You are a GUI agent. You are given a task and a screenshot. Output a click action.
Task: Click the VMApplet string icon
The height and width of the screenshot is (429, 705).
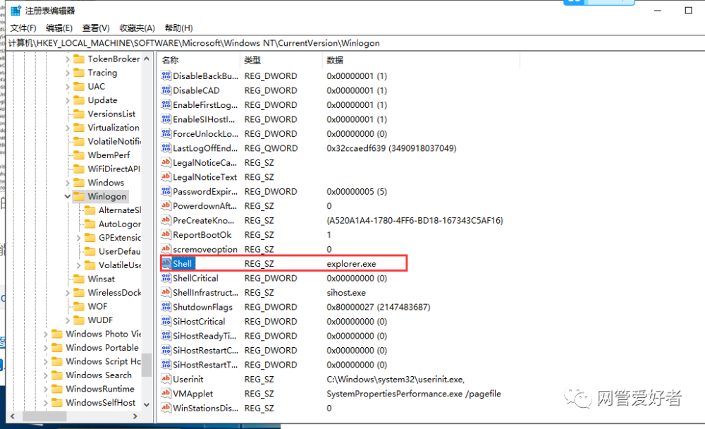point(166,394)
